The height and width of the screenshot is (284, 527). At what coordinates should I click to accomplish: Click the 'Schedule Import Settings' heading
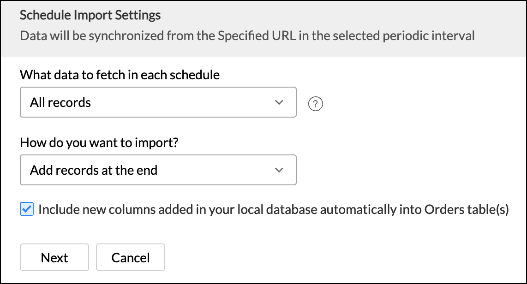pos(90,15)
